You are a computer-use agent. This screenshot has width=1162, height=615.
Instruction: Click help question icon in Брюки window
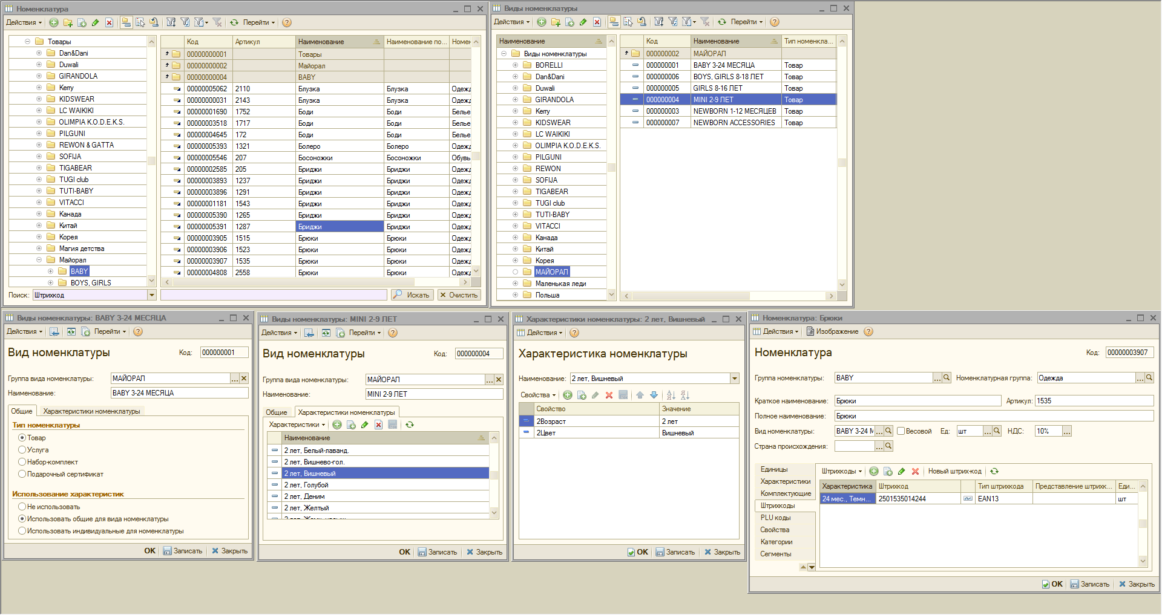pos(868,332)
